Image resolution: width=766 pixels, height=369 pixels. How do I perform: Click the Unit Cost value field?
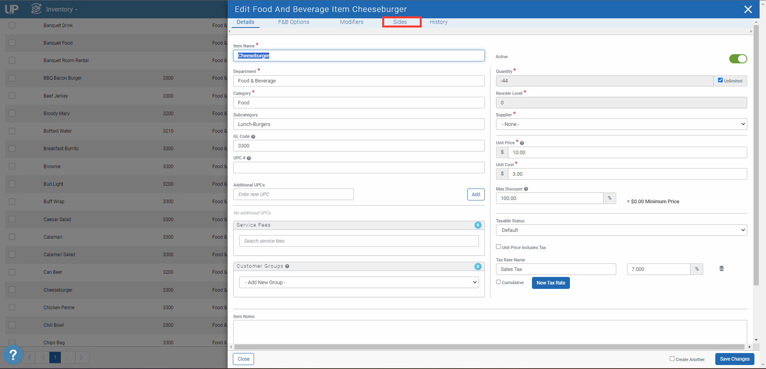tap(627, 174)
